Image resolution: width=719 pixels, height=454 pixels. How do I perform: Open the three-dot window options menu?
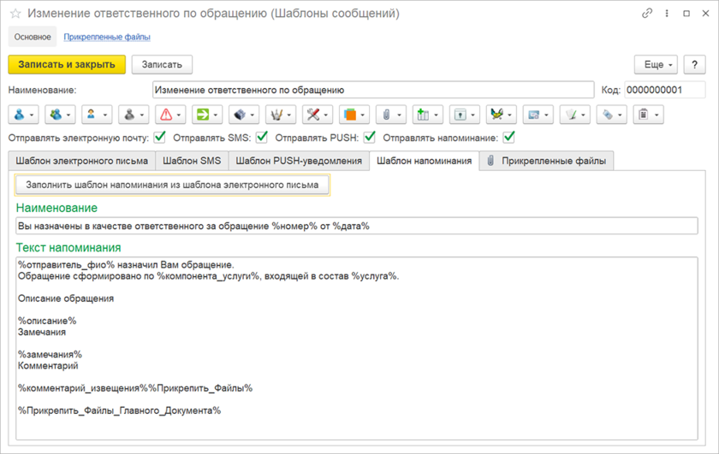coord(667,14)
